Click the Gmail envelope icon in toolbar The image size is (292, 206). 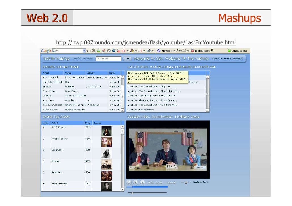(124, 51)
